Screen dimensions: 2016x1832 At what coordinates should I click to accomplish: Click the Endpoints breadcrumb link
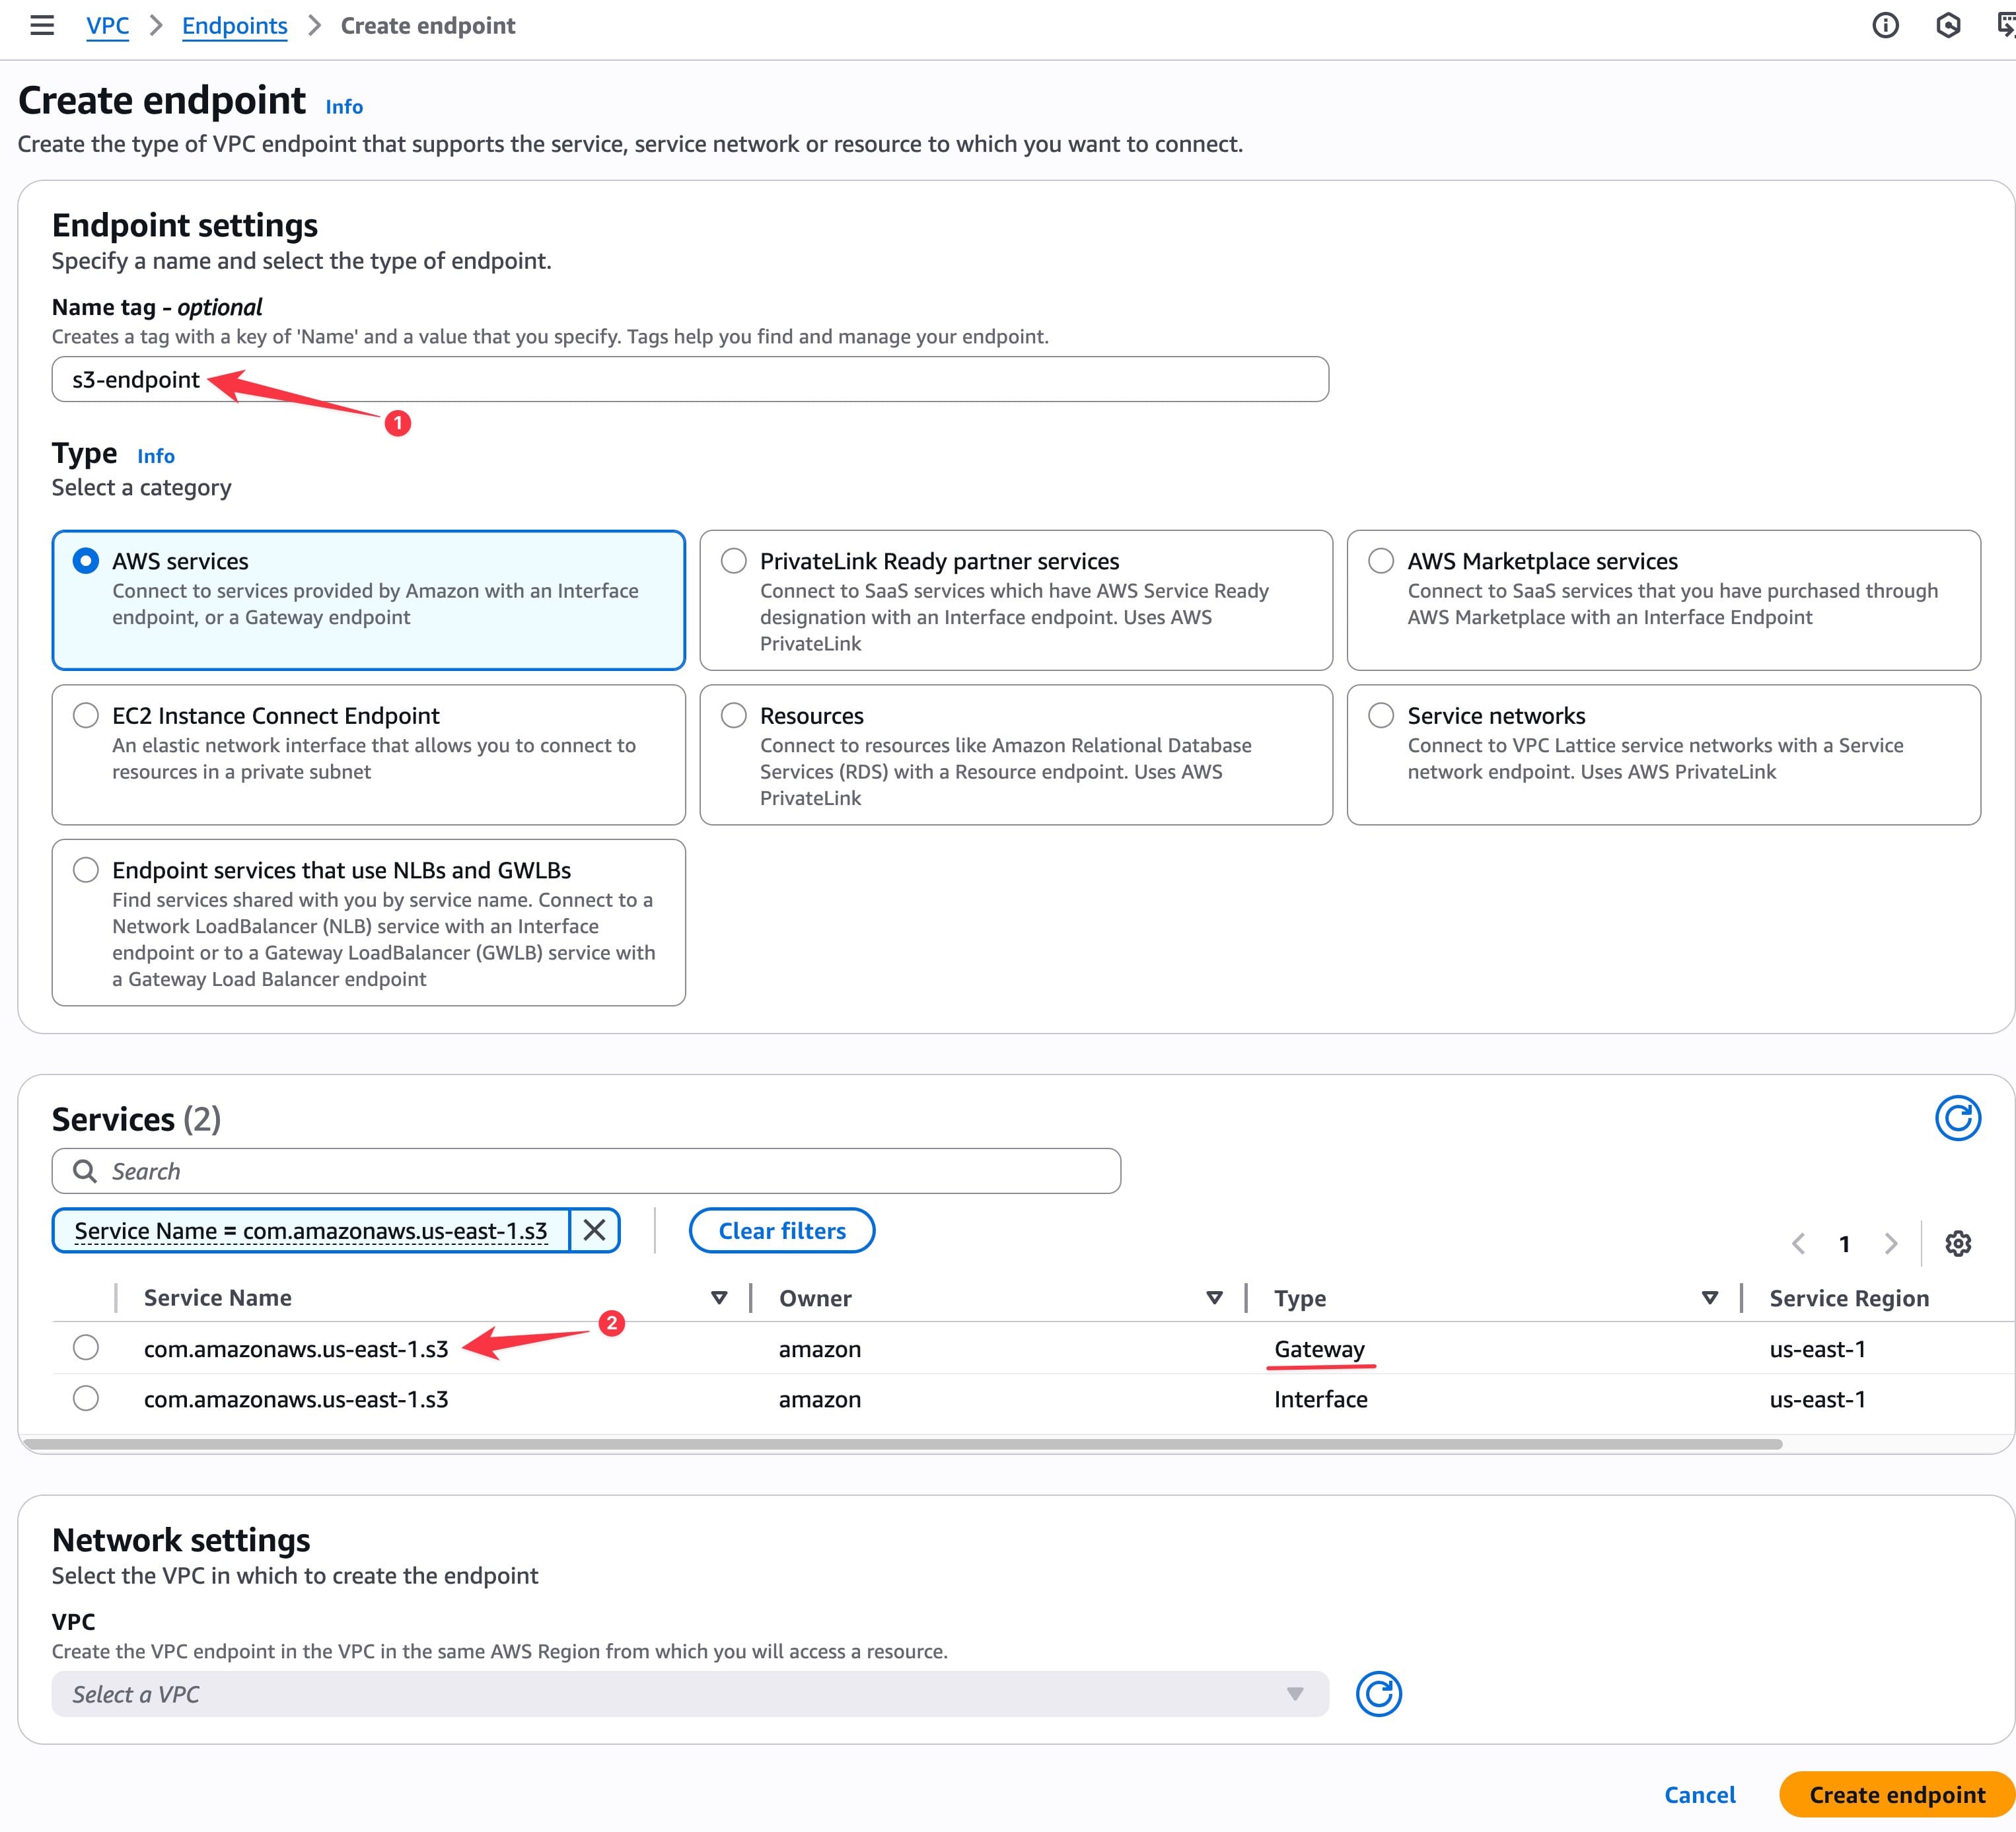point(235,26)
